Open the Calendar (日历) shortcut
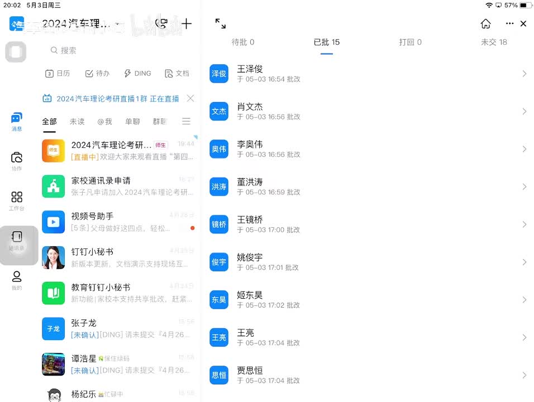Viewport: 534px width, 402px height. click(58, 73)
